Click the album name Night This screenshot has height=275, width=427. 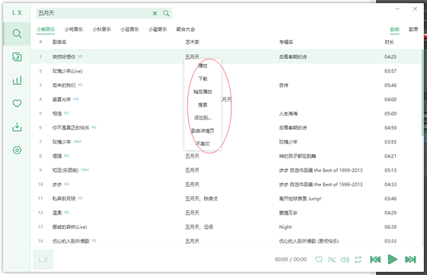(x=285, y=227)
